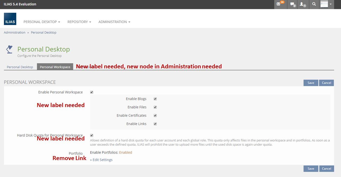Toggle the Enable Certificates checkbox
This screenshot has width=341, height=177.
coord(155,116)
